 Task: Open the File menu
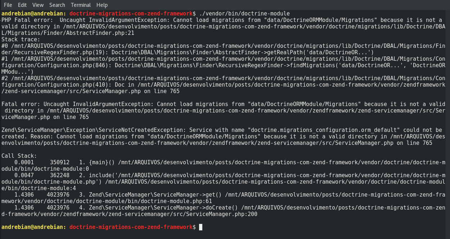point(8,5)
